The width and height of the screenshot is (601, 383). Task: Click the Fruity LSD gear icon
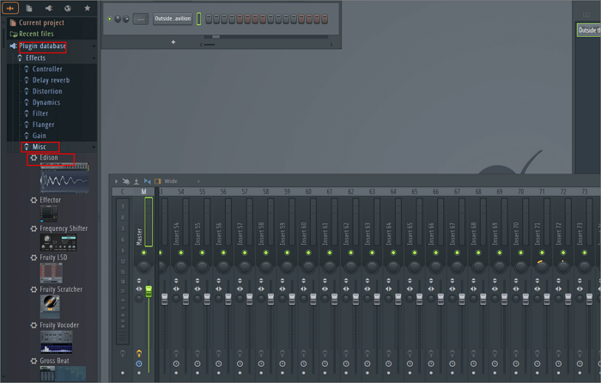click(x=33, y=258)
